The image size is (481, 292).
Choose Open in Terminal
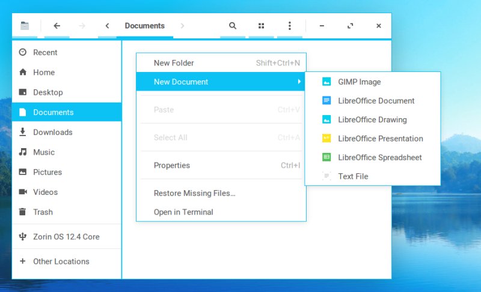coord(221,212)
